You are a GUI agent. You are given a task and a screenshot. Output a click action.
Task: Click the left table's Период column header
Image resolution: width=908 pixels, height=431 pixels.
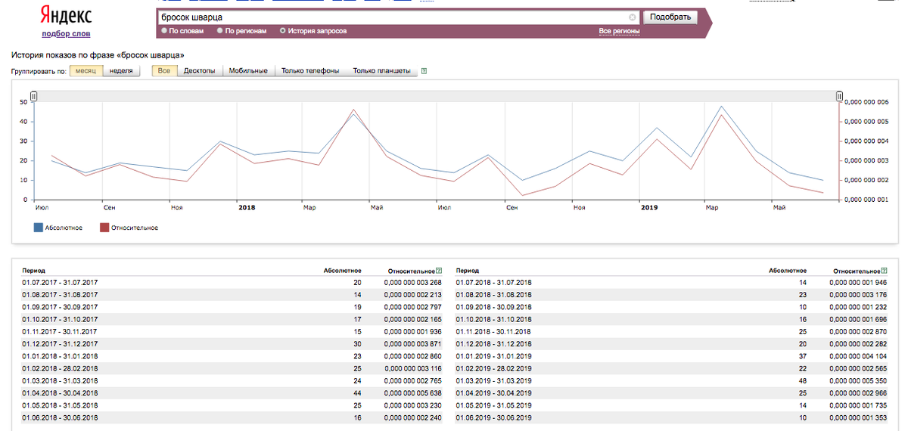coord(34,270)
